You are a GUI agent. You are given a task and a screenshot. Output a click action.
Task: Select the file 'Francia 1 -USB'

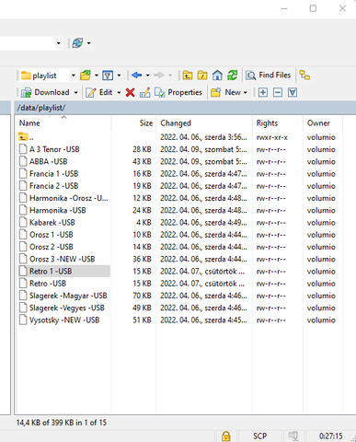point(49,174)
